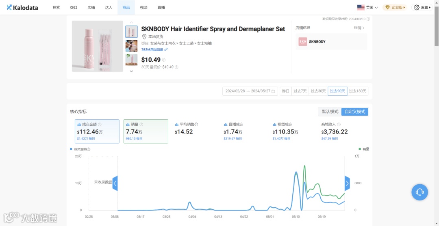Open the 类目 tab
The image size is (439, 226).
74,8
